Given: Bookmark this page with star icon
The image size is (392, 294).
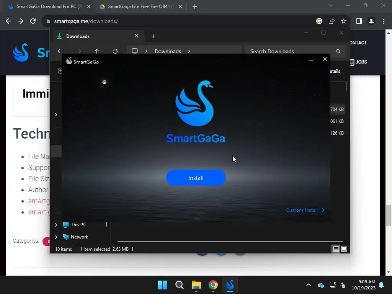Looking at the screenshot, I should point(344,21).
